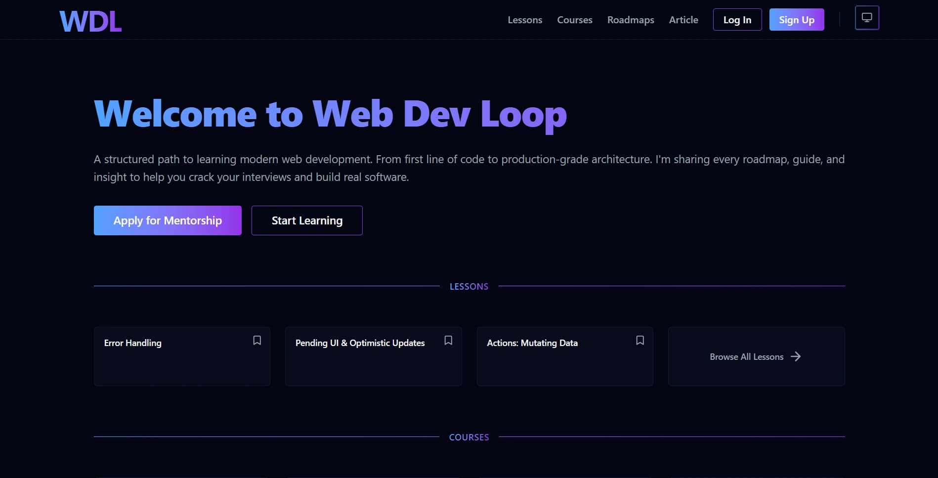Click the Sign Up button

(796, 20)
